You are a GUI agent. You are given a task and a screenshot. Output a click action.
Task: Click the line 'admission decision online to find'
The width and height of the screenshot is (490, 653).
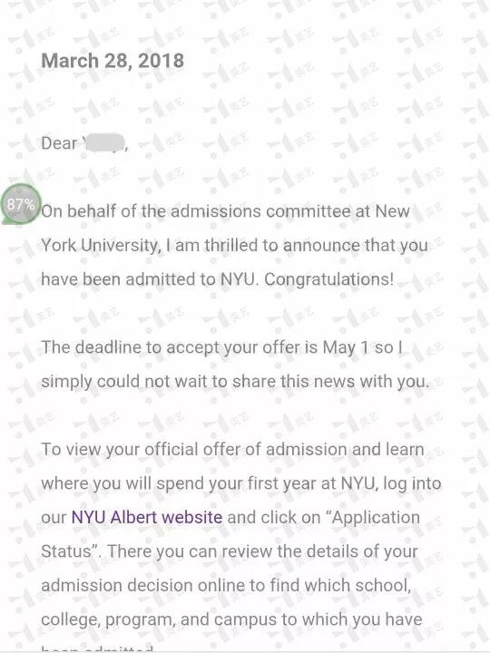pyautogui.click(x=226, y=585)
